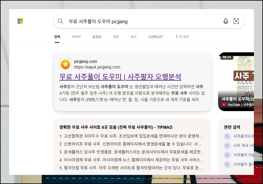Click the picjjang.com star favicon
The image size is (263, 184).
(66, 64)
